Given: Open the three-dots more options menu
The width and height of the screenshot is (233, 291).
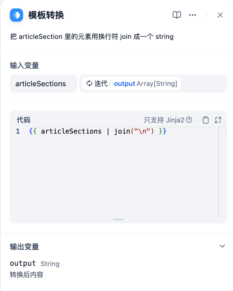Looking at the screenshot, I should [x=193, y=15].
